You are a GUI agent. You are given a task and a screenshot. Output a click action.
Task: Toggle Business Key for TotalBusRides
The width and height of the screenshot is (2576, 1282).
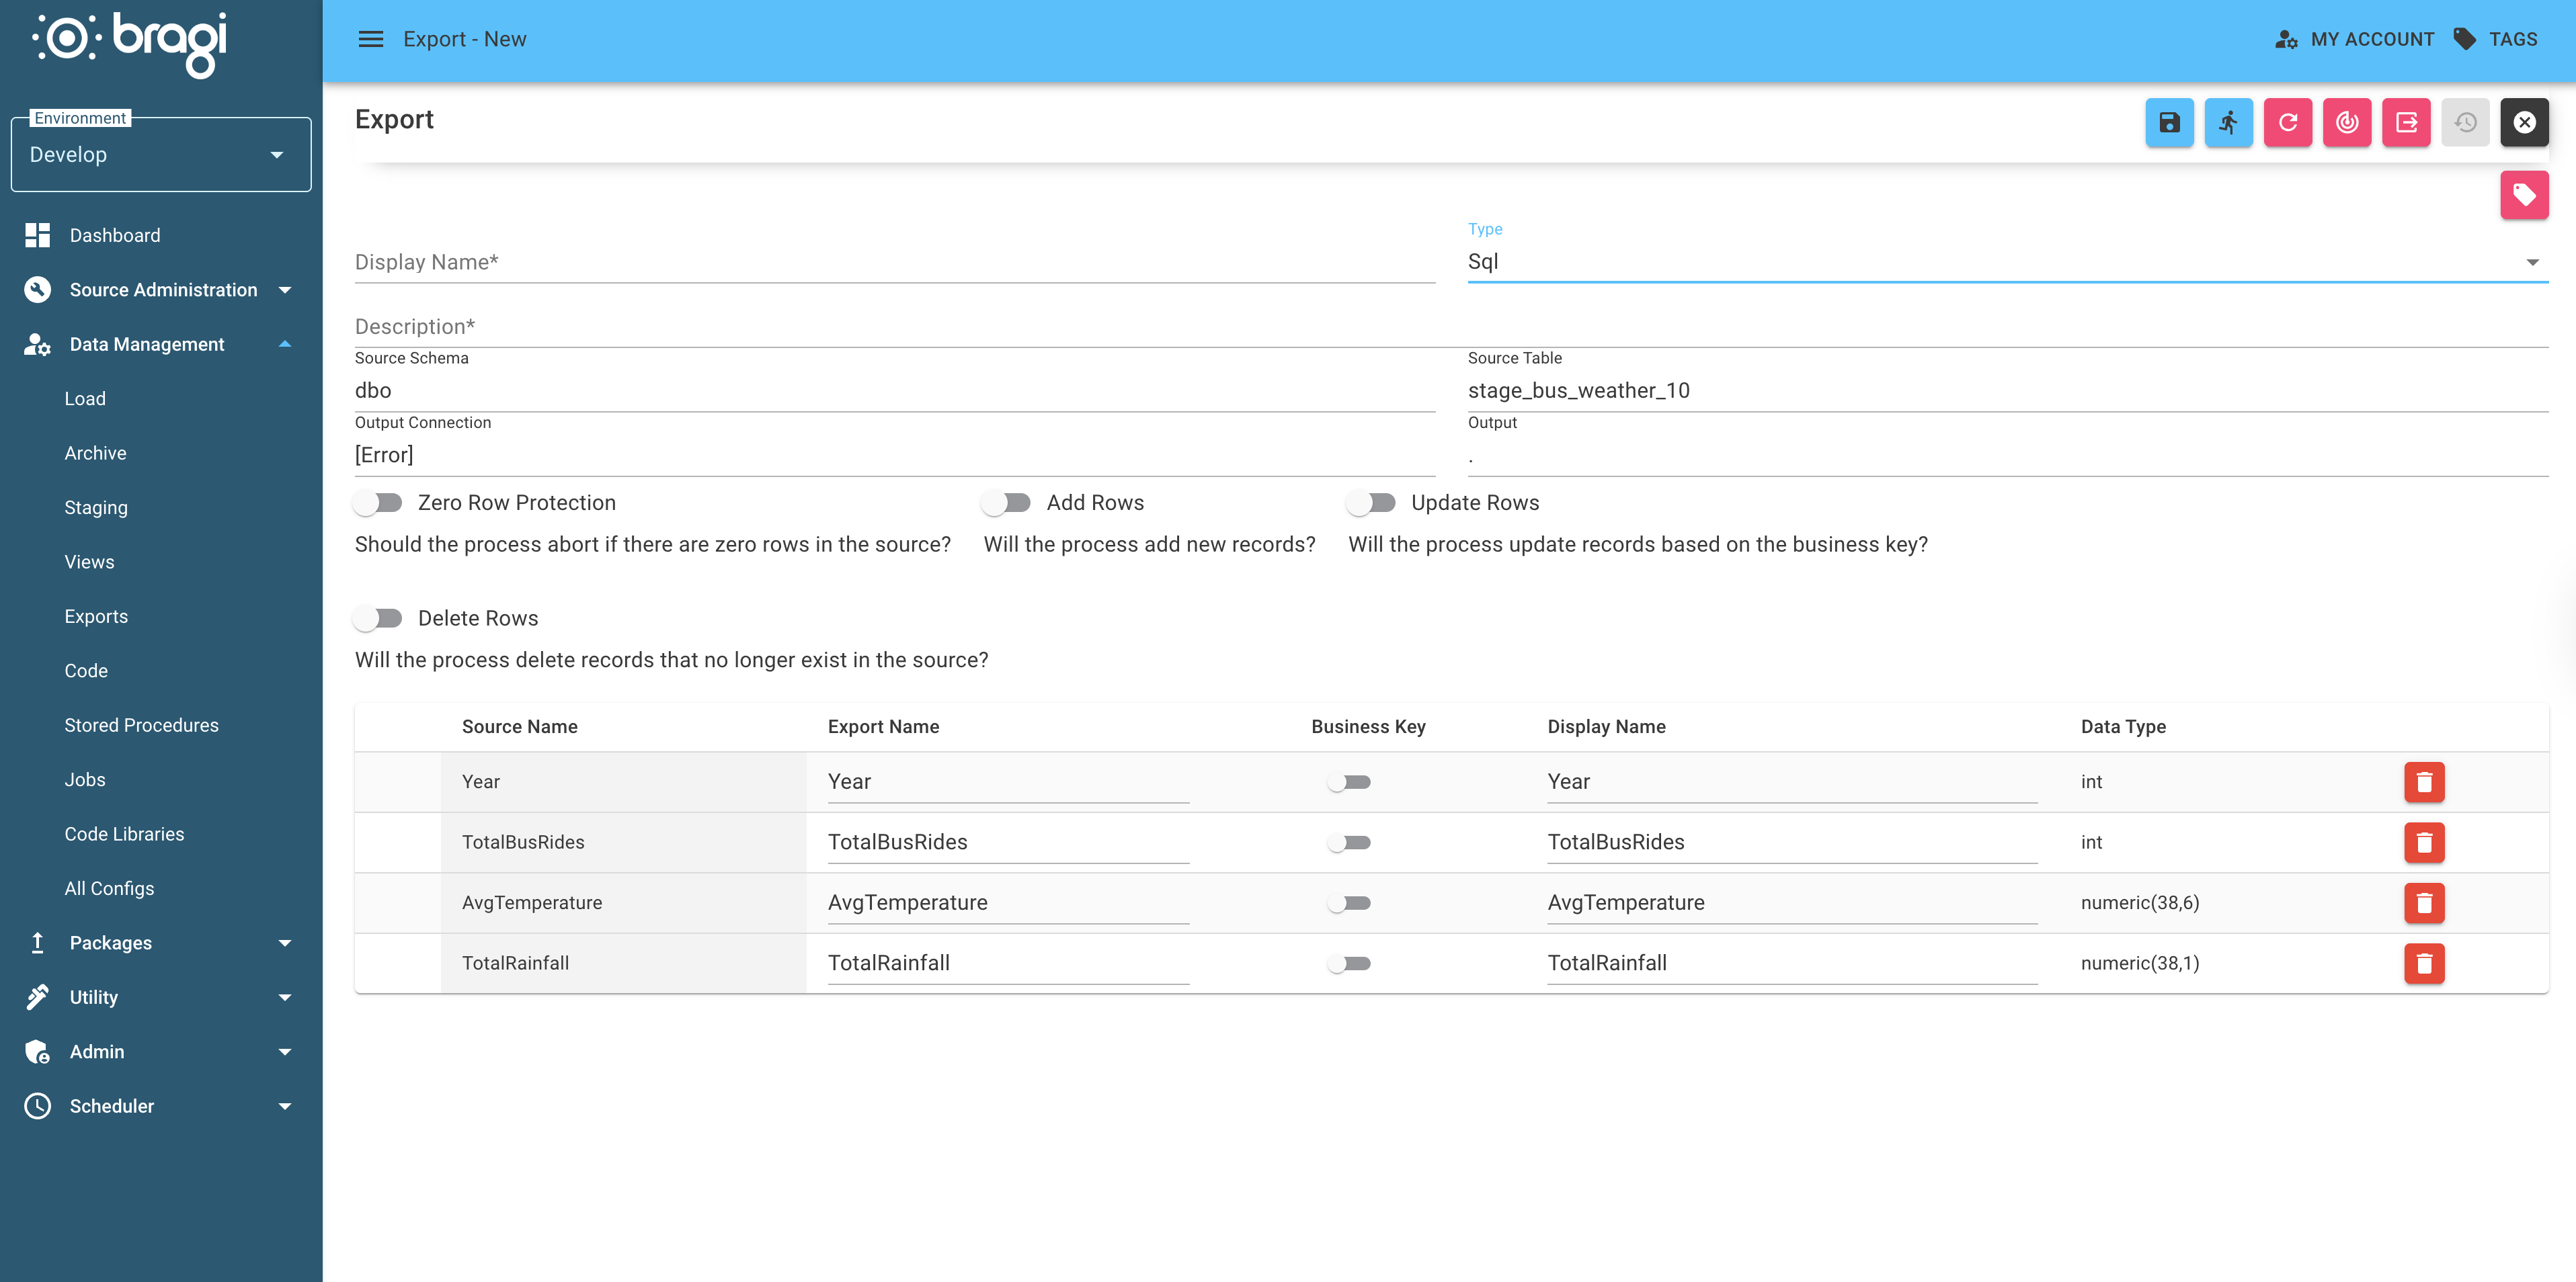coord(1349,843)
